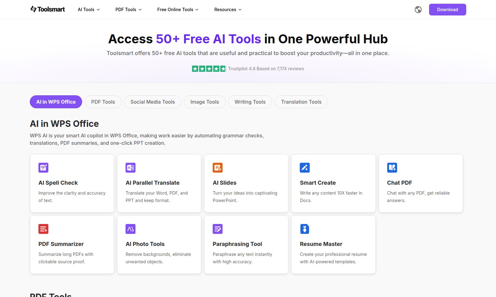Click 'Summarize long PDFs with clickable source proof.'
Screen dimensions: 496x297
tap(66, 258)
